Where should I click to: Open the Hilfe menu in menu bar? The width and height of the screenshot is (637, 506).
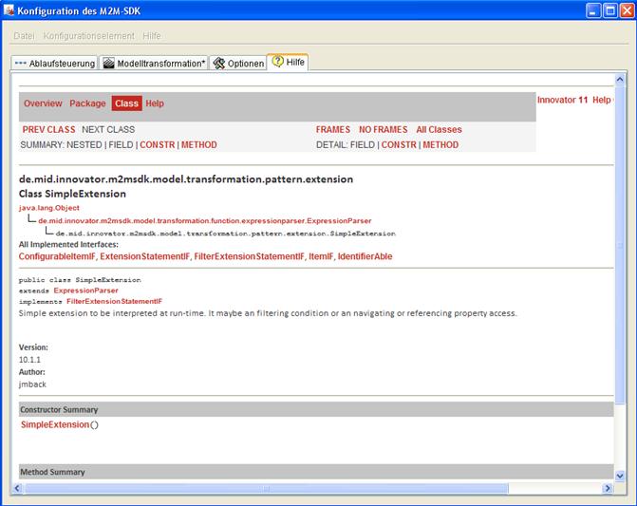pyautogui.click(x=152, y=36)
